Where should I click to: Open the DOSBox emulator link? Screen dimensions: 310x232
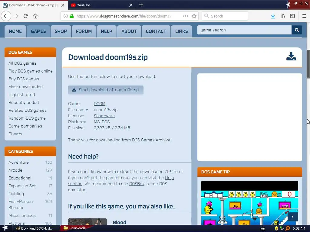click(137, 184)
